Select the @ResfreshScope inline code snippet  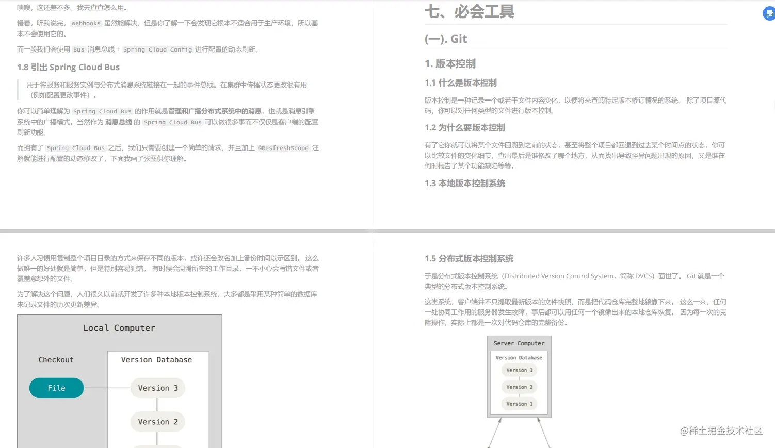coord(283,148)
